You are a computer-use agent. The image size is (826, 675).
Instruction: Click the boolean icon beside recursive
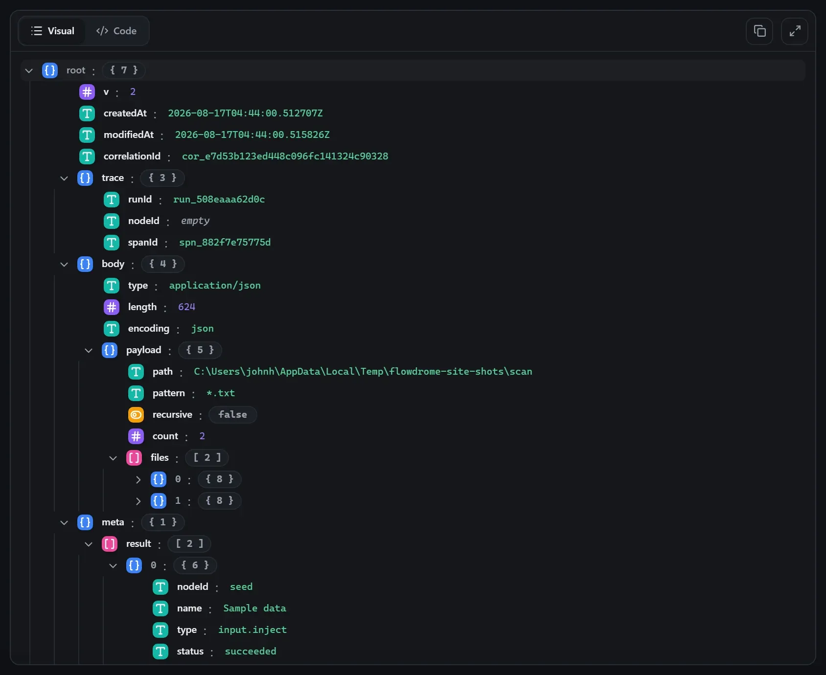click(x=136, y=415)
